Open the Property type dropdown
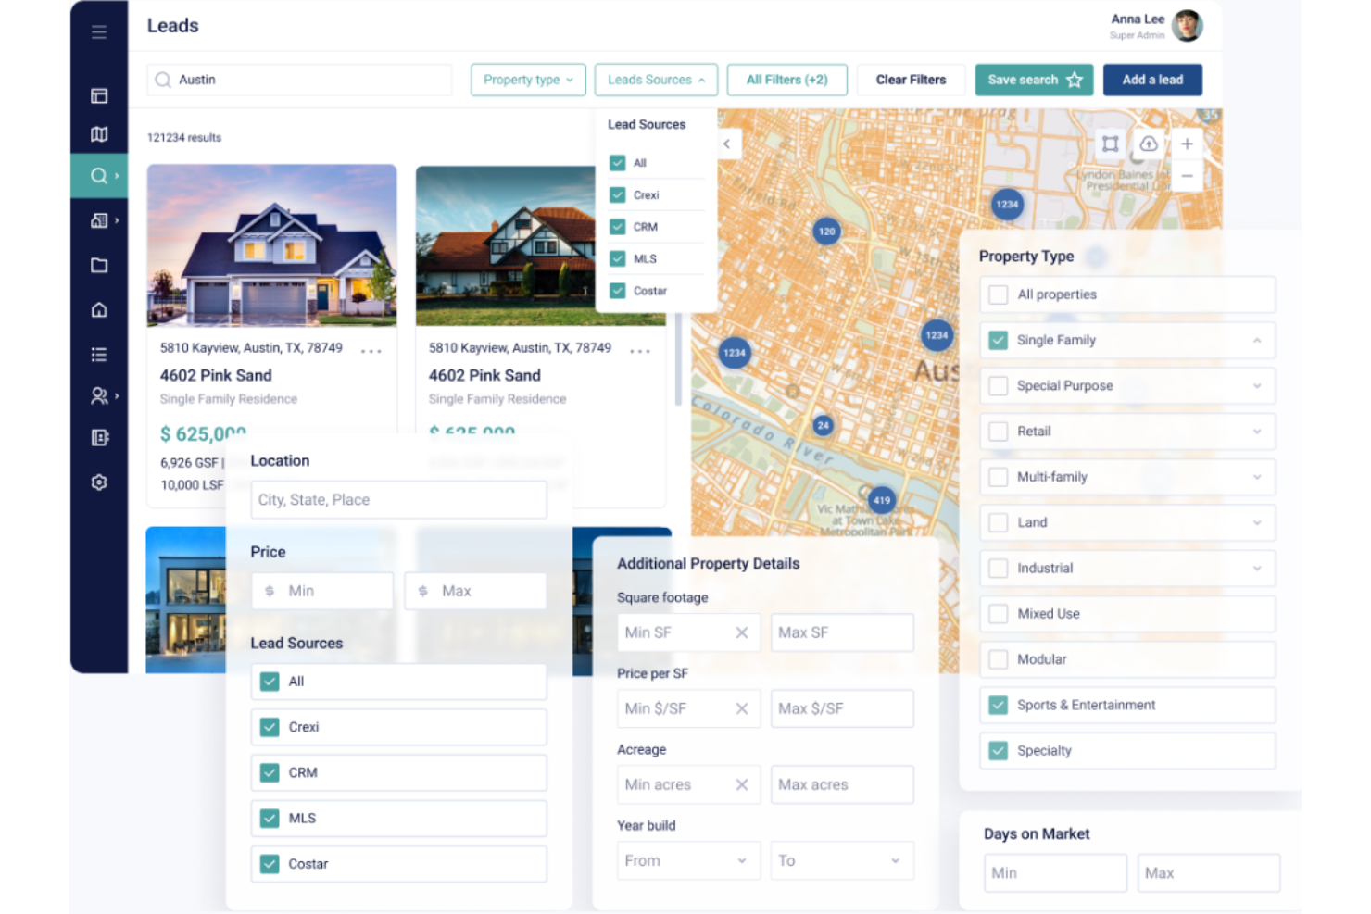Image resolution: width=1371 pixels, height=914 pixels. 527,80
